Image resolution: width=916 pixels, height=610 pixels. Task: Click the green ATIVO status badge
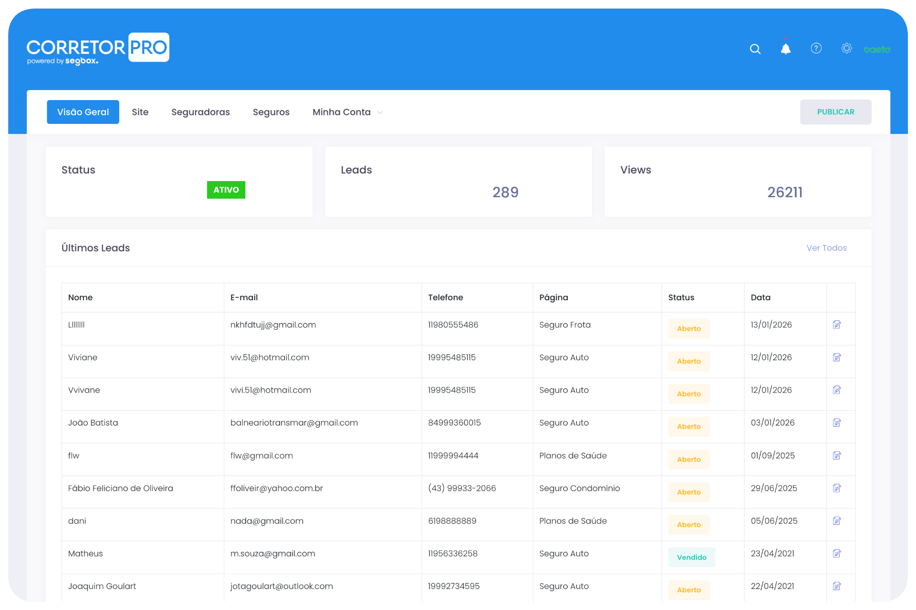click(226, 190)
